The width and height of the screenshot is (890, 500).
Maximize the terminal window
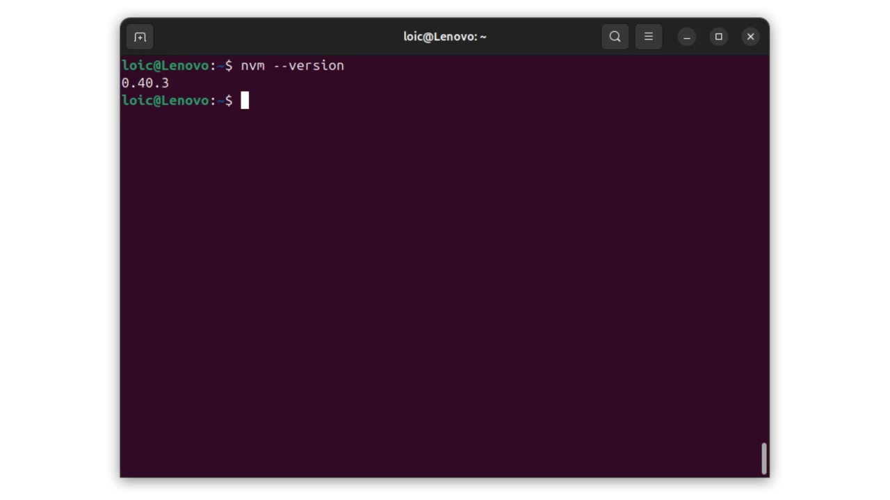pyautogui.click(x=719, y=37)
